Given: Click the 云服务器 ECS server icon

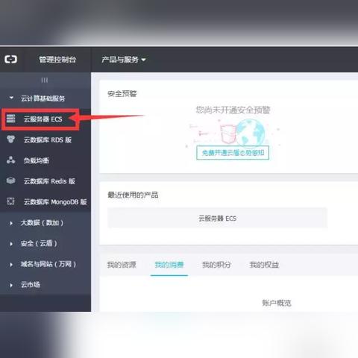Looking at the screenshot, I should point(10,119).
